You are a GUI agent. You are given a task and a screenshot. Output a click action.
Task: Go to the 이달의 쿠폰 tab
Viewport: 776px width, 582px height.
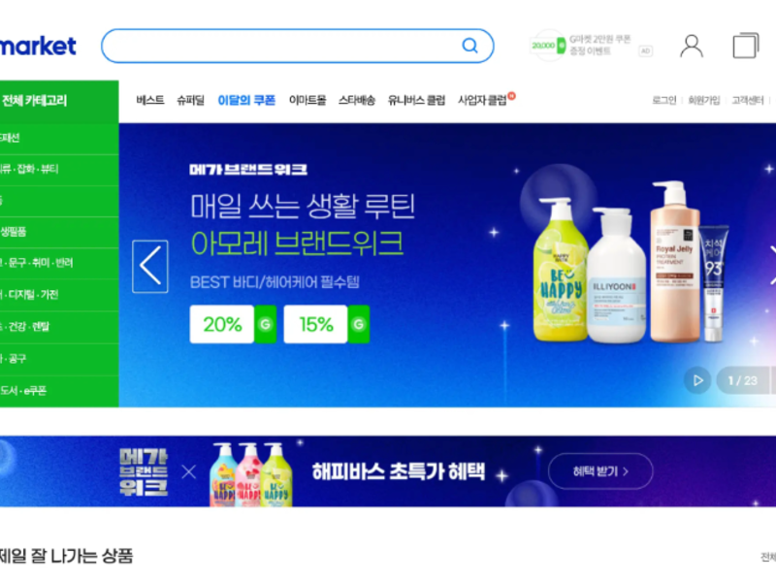(246, 100)
